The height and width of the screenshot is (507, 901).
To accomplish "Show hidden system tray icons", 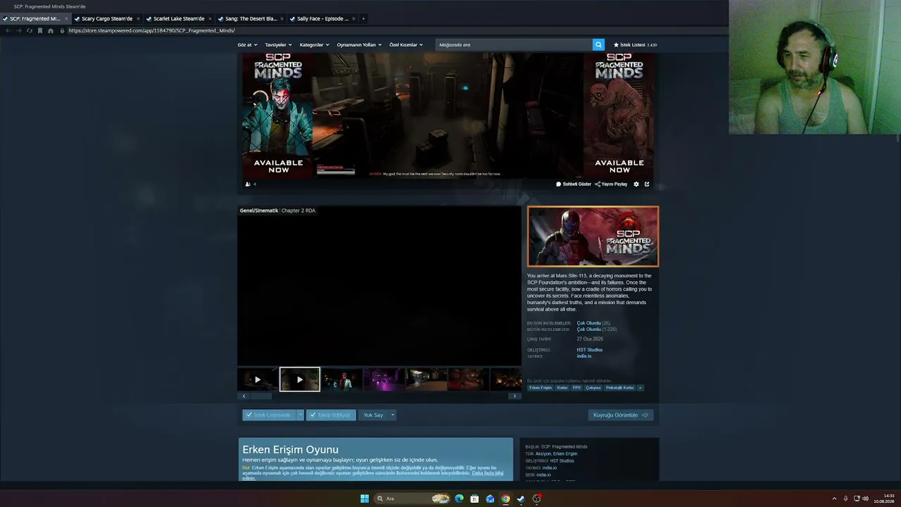I will coord(834,499).
